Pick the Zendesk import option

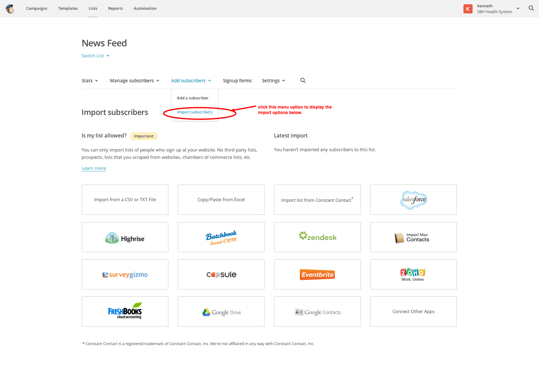pos(317,237)
